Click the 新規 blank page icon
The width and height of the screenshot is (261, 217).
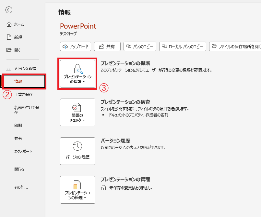pos(9,37)
